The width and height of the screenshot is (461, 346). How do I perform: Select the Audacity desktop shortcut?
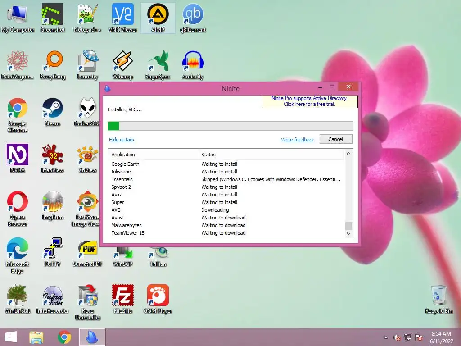click(193, 65)
